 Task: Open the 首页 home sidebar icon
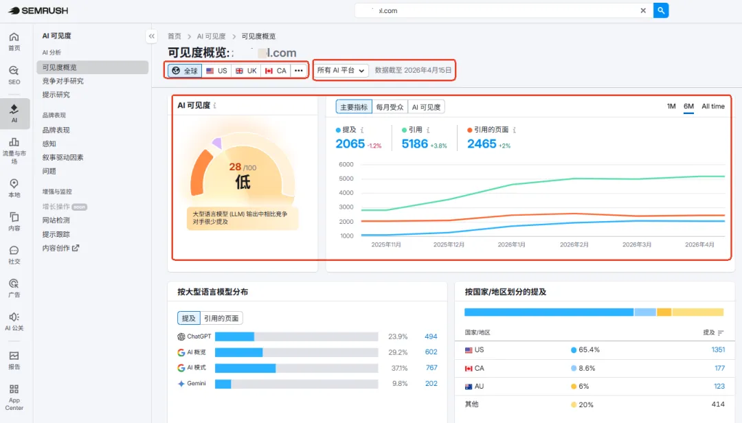[14, 41]
